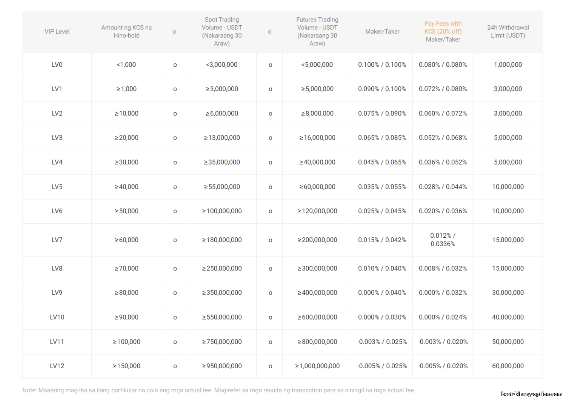Click the ≥950,000,000 spot volume cell

[222, 366]
